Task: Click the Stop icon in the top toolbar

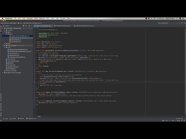Action: pos(179,23)
